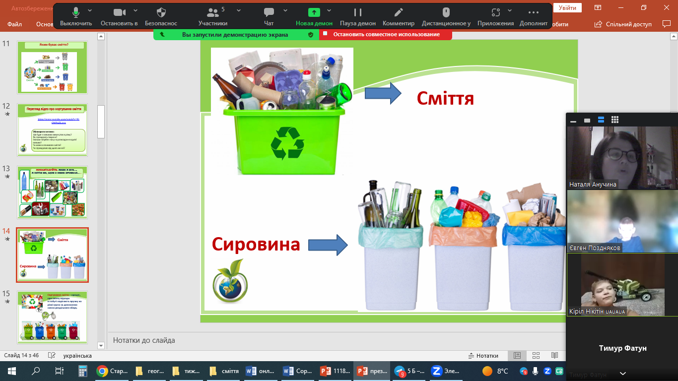Show active speaker only view
Viewport: 678px width, 381px height.
click(x=587, y=120)
